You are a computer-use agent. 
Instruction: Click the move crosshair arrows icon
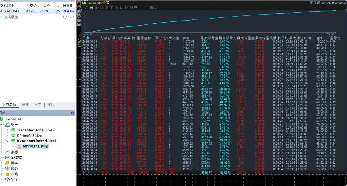pos(79,7)
